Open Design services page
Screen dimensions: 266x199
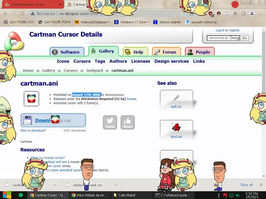click(171, 61)
